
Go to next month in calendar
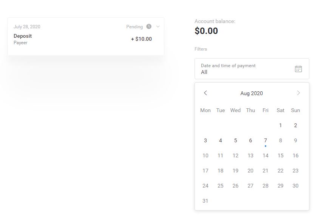(298, 93)
